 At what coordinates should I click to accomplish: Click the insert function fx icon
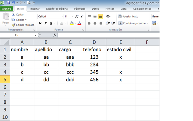(x=55, y=35)
